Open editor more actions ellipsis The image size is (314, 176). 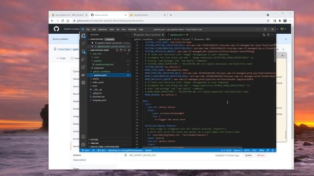(x=273, y=35)
